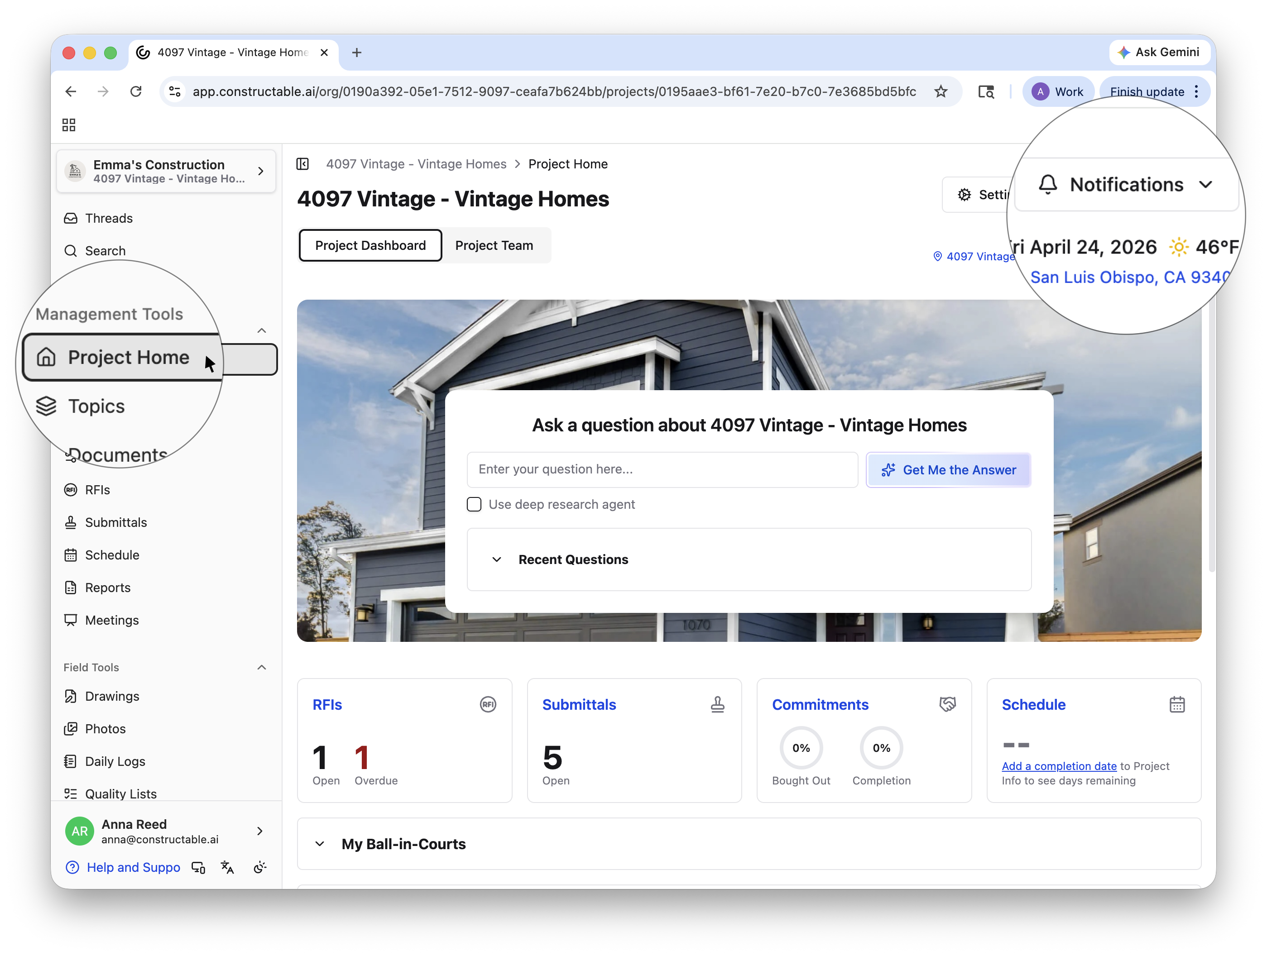The image size is (1267, 956).
Task: Click the Ask Gemini button
Action: tap(1159, 52)
